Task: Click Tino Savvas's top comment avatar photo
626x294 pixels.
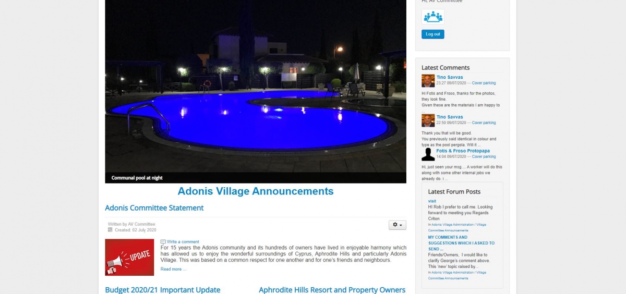Action: pyautogui.click(x=428, y=81)
